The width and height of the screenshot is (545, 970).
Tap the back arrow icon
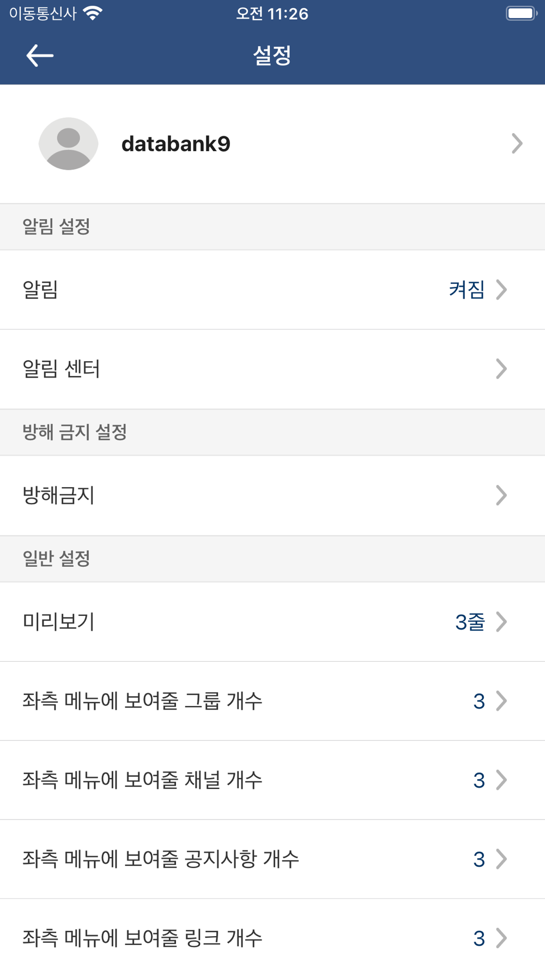(x=40, y=56)
